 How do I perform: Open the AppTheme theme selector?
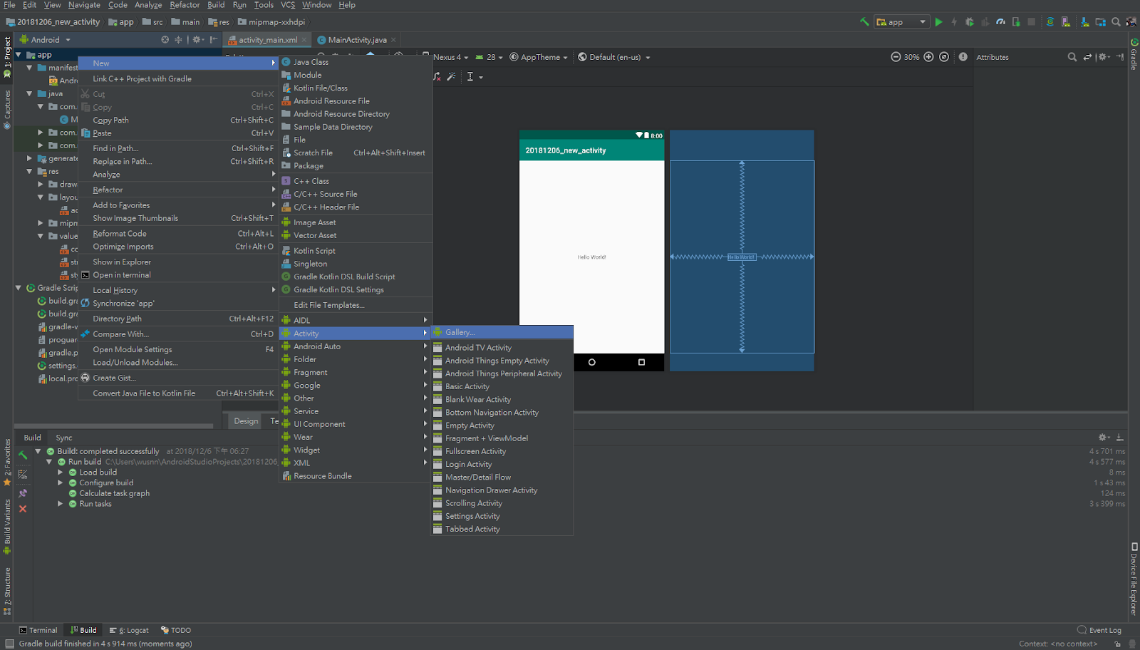point(539,57)
